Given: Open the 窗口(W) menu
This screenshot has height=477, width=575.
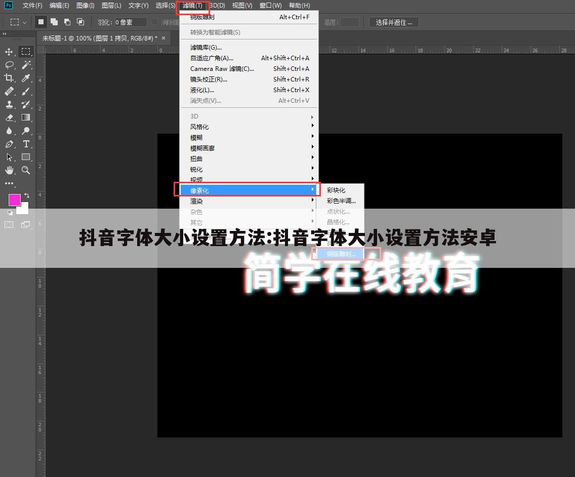Looking at the screenshot, I should pos(270,6).
